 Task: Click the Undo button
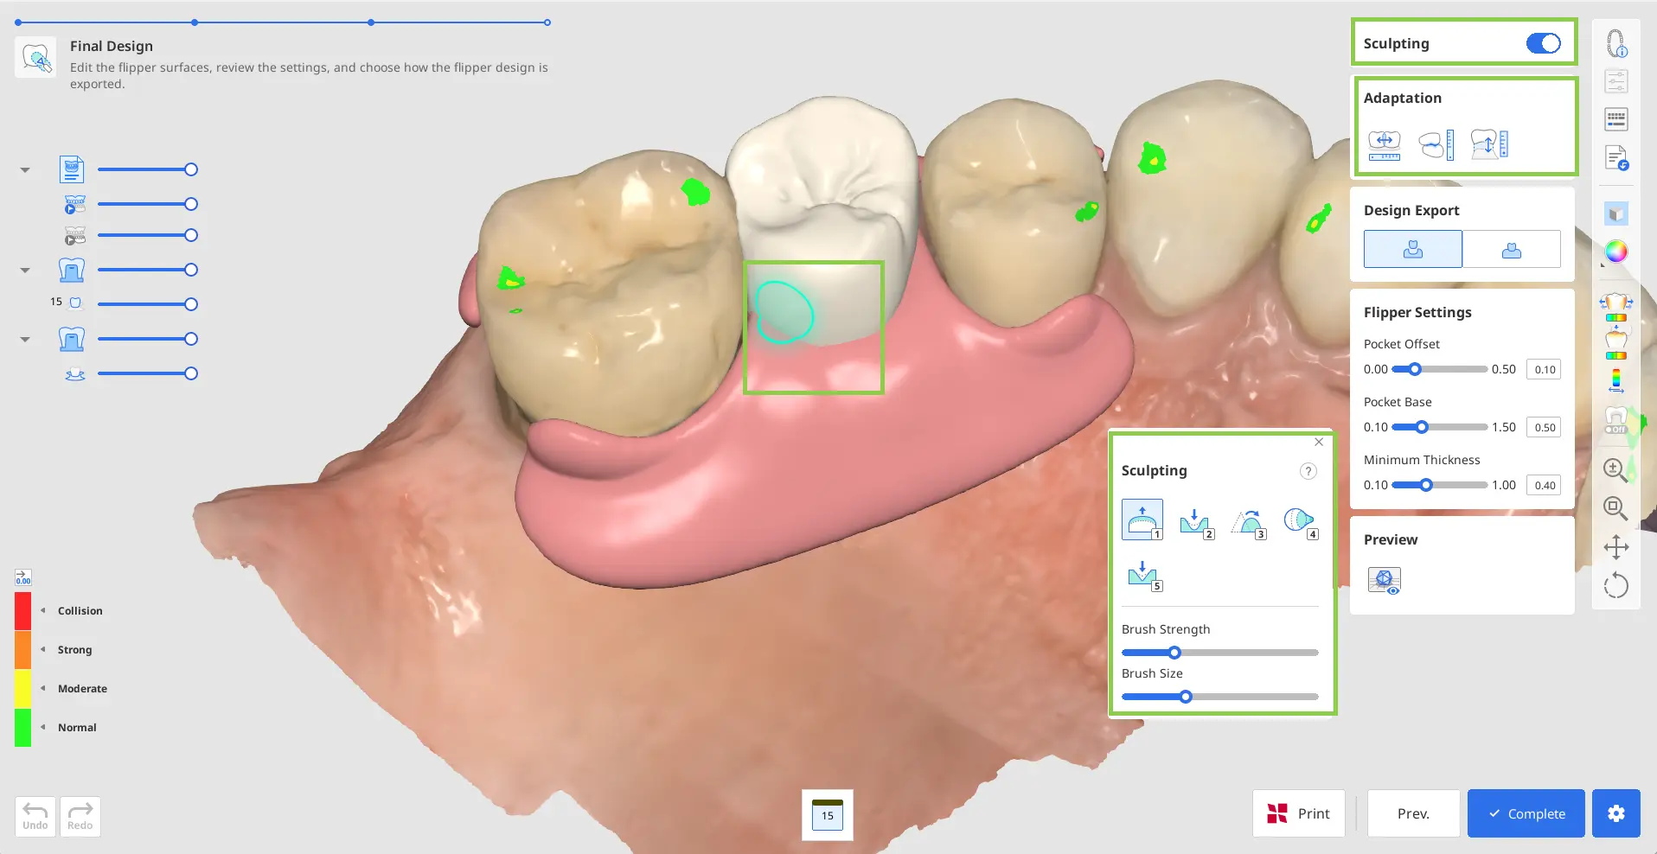35,816
